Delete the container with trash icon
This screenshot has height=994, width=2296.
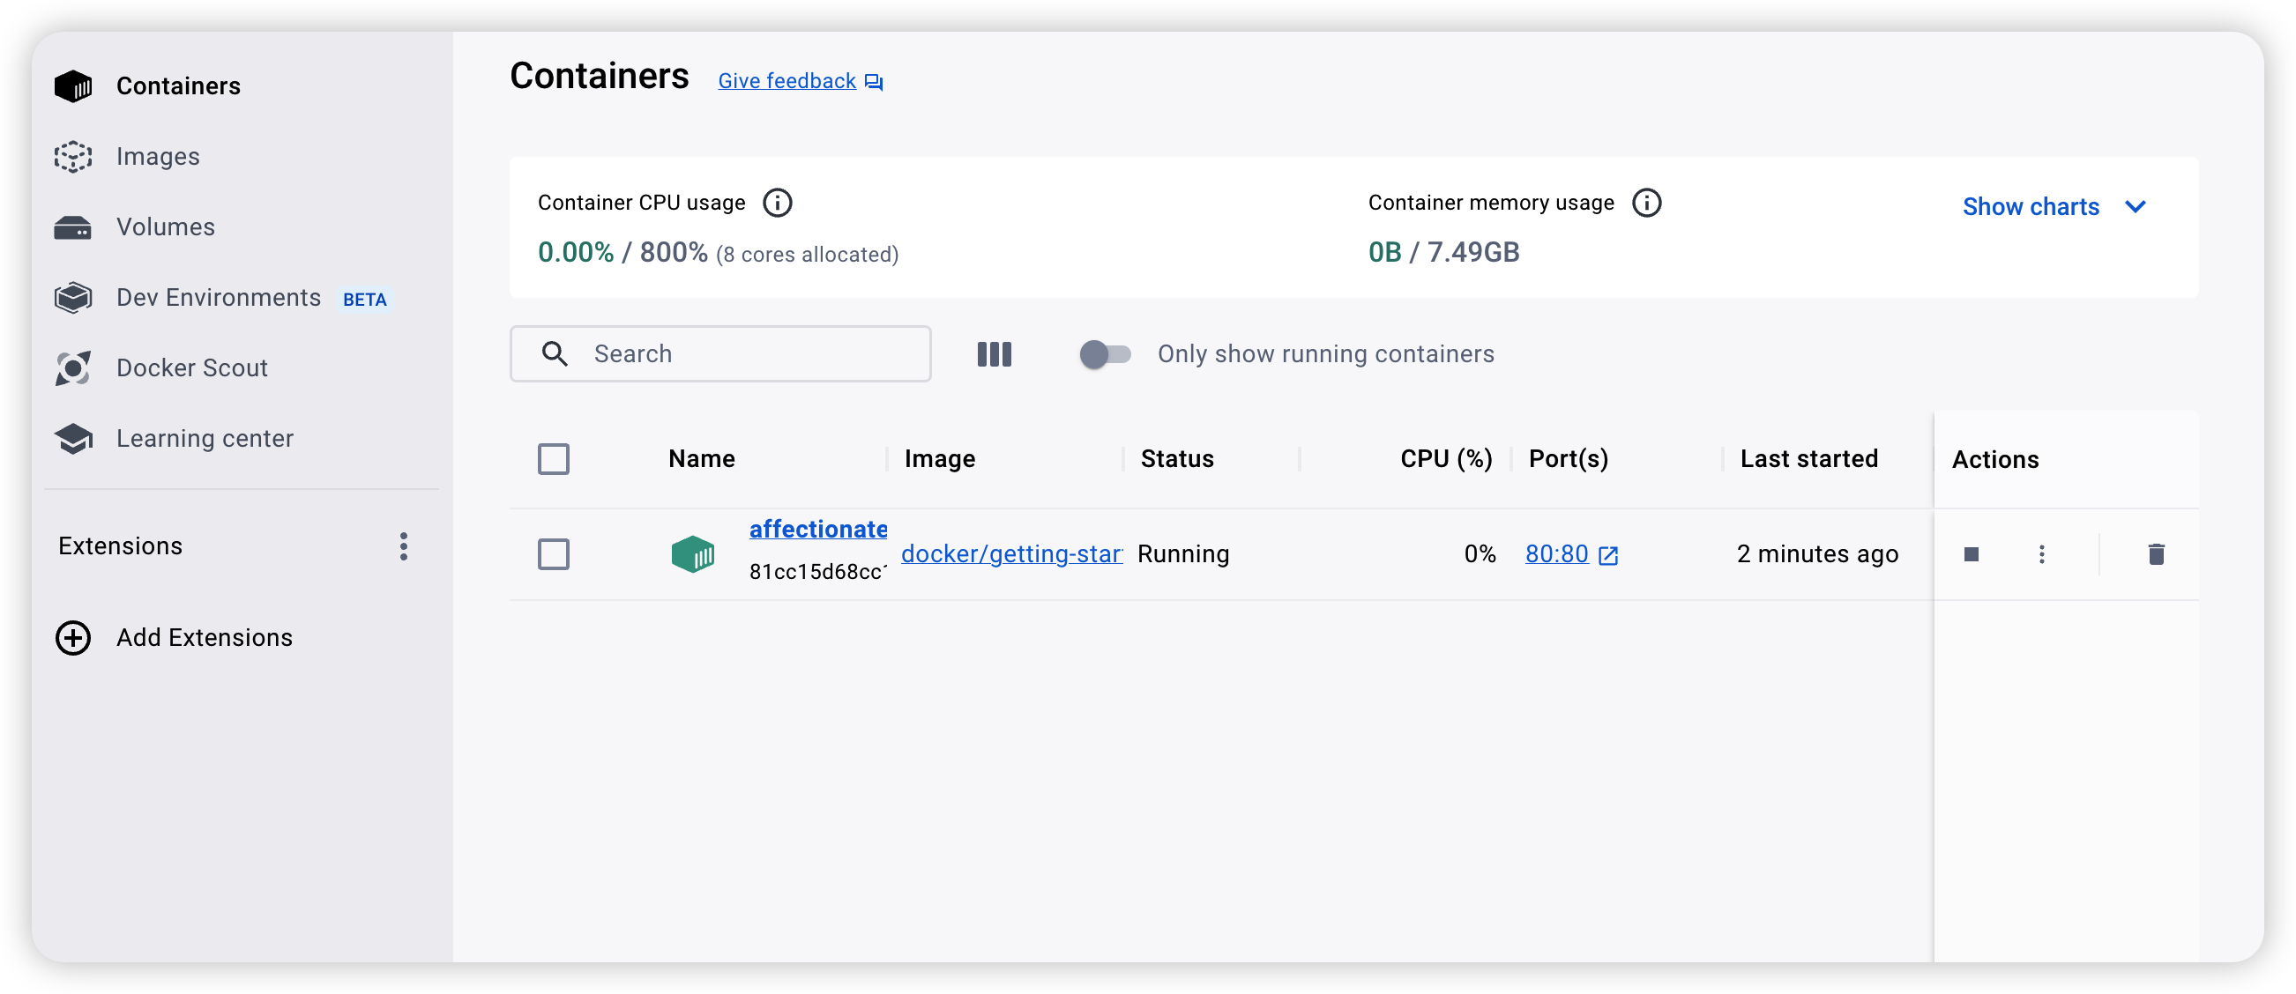2155,554
